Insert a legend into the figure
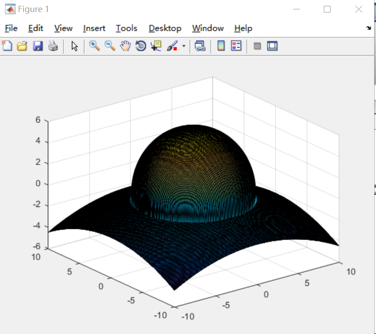This screenshot has width=376, height=334. coord(236,45)
